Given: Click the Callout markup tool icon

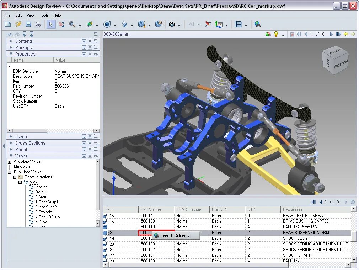Looking at the screenshot, I should pos(208,24).
